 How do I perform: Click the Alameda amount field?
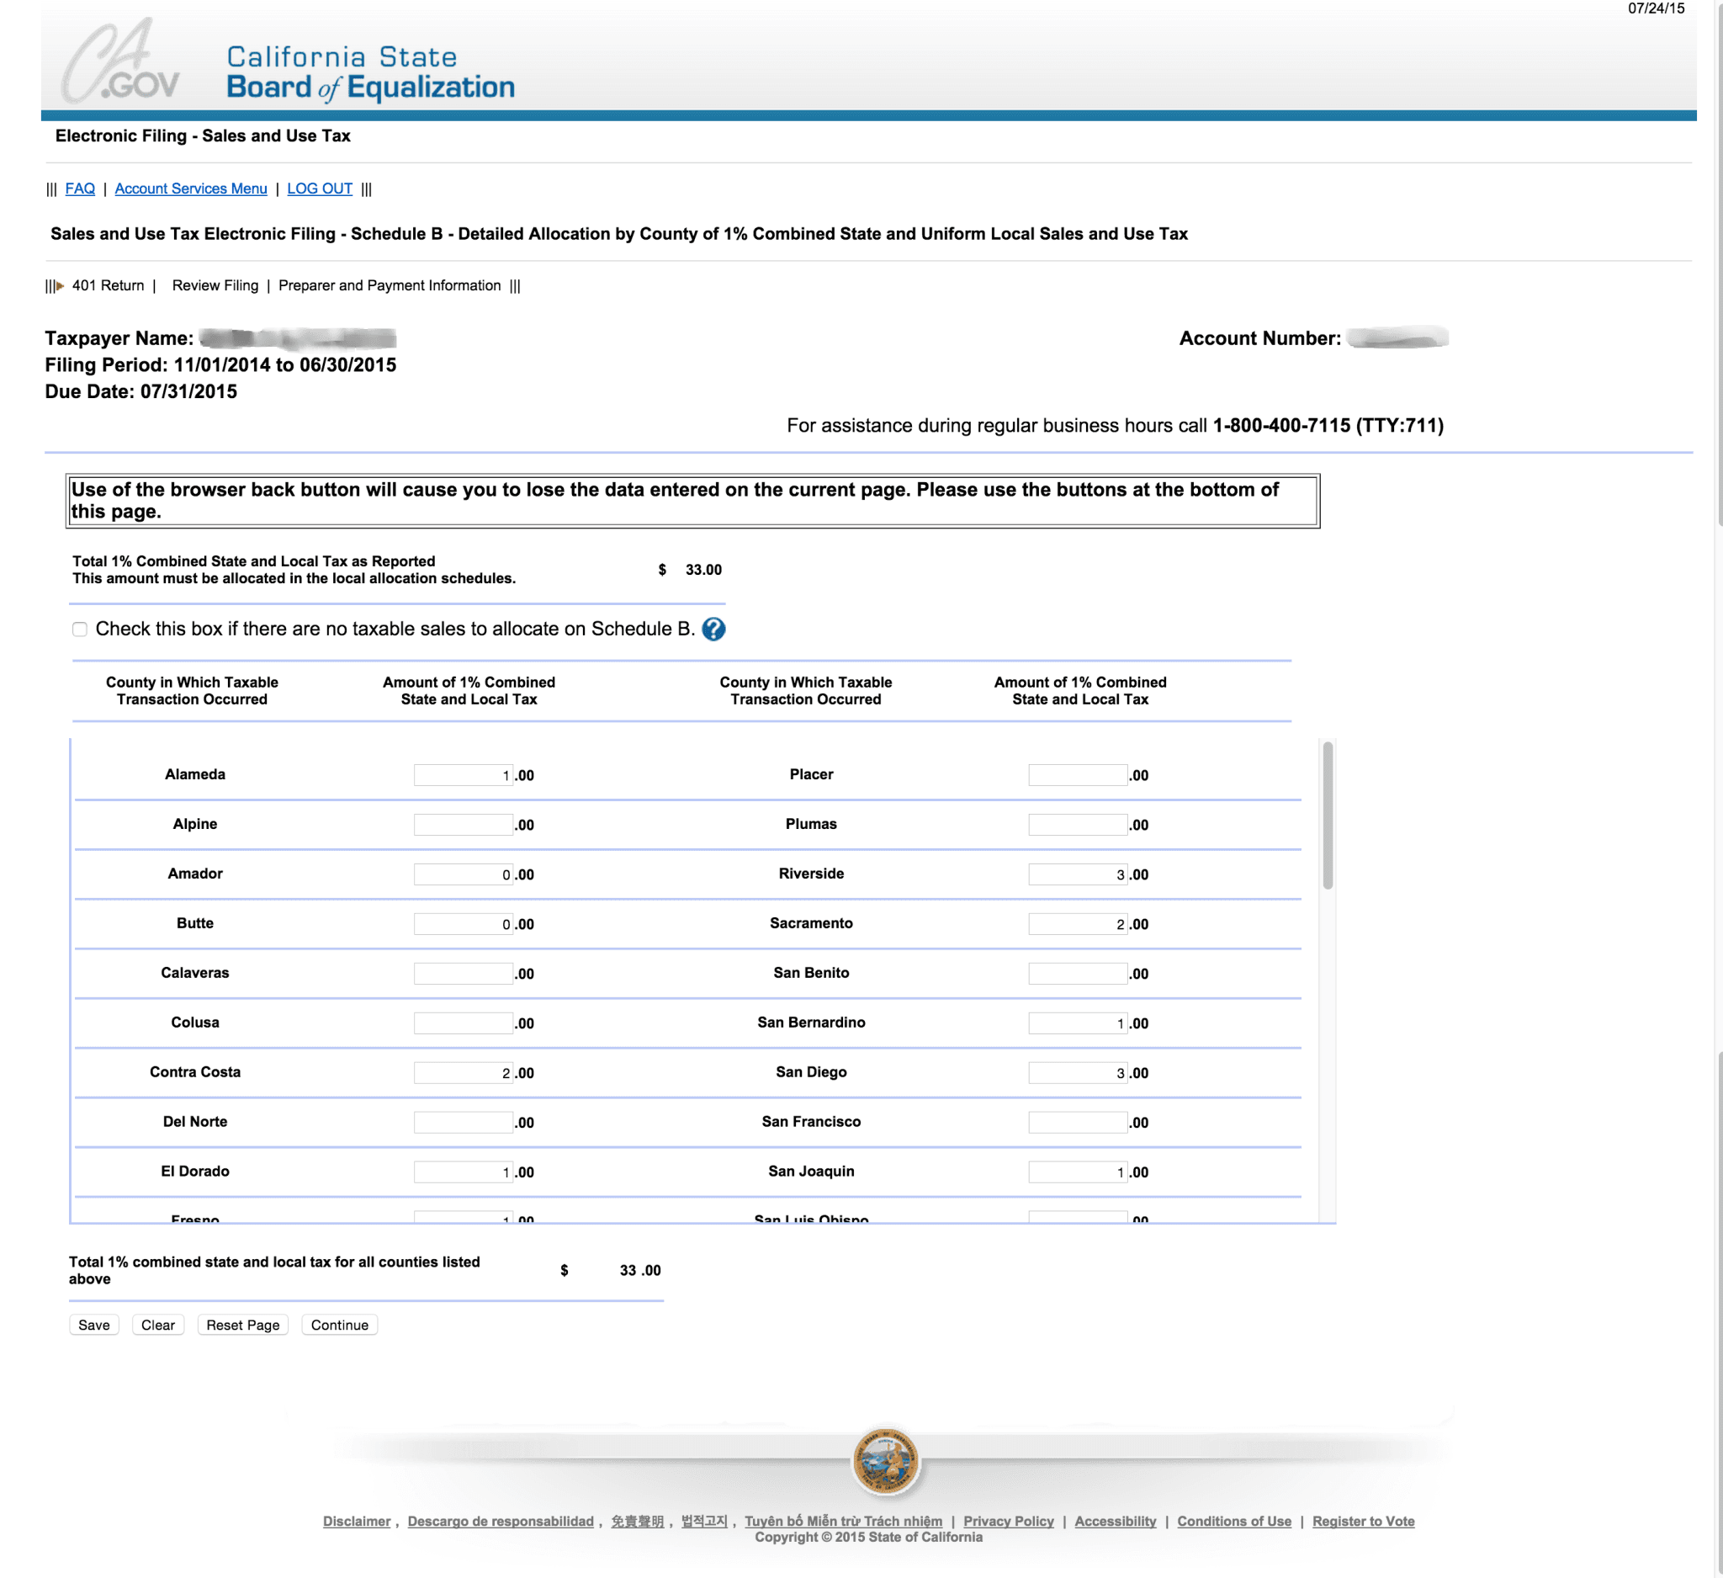coord(464,775)
